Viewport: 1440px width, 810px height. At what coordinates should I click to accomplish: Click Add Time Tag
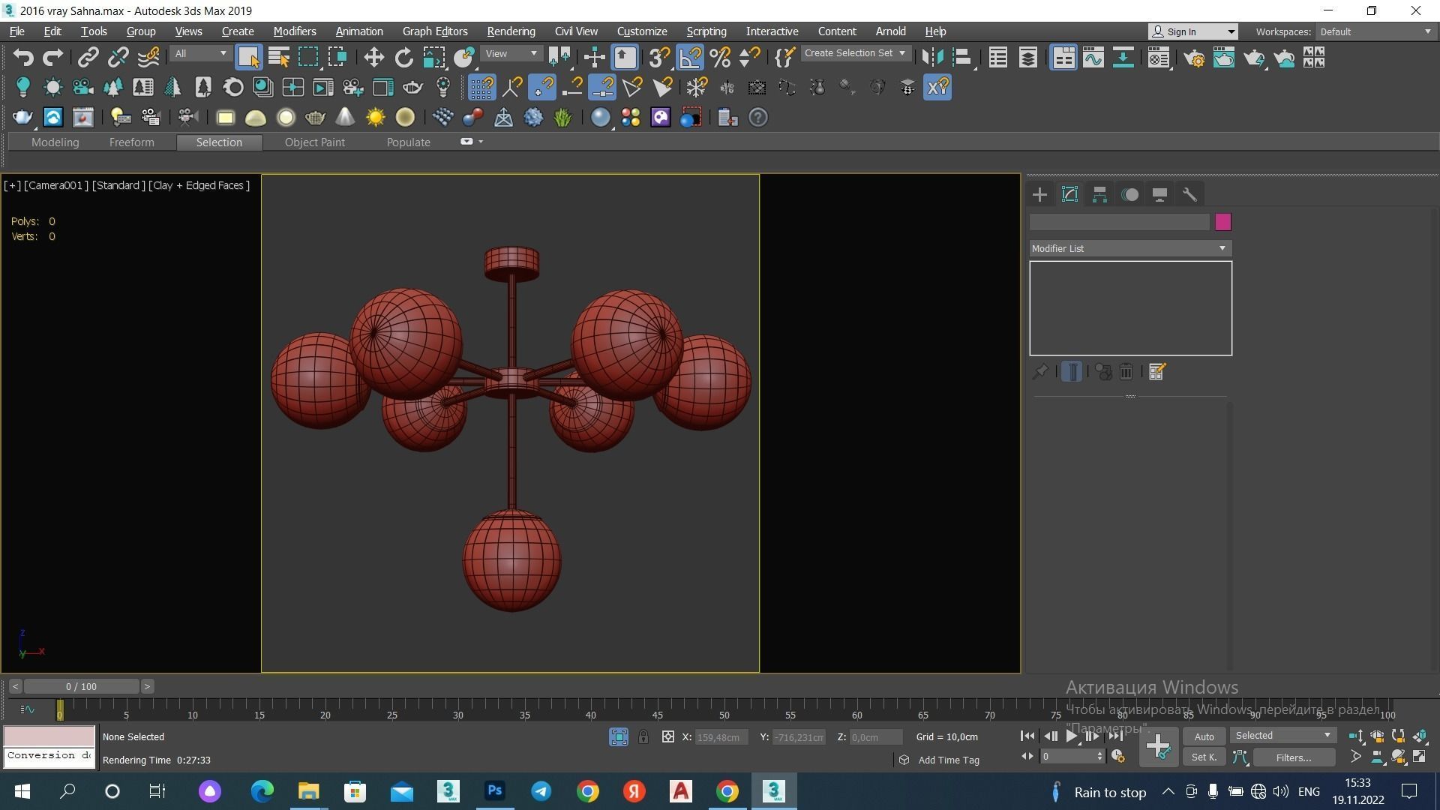pyautogui.click(x=949, y=760)
